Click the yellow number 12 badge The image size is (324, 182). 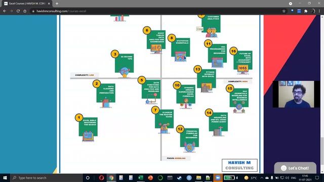click(180, 129)
